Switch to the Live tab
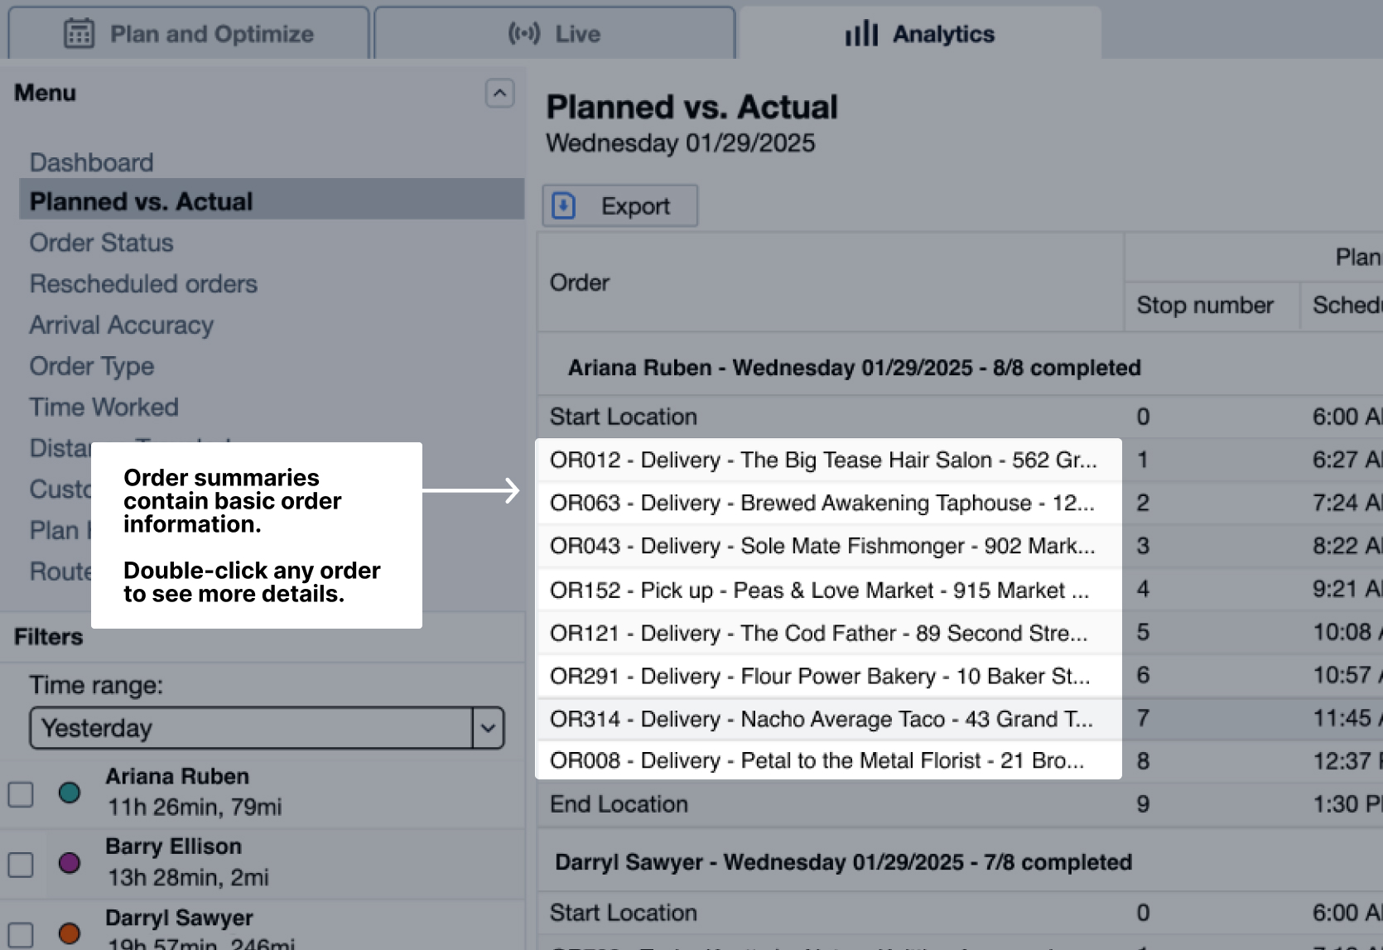The image size is (1383, 950). tap(554, 34)
